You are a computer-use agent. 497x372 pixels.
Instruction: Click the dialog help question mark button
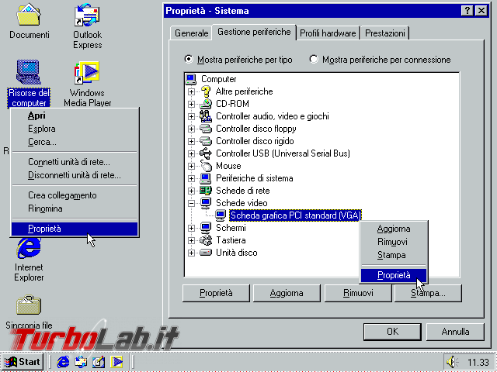point(467,11)
